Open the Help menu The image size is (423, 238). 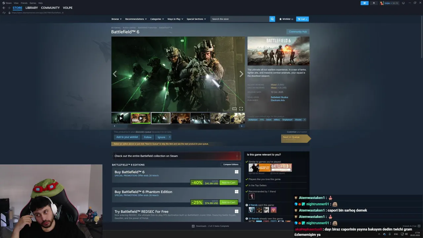pos(40,3)
